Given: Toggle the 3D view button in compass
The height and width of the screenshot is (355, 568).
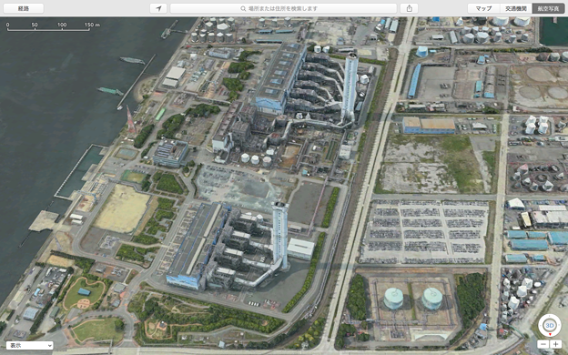Looking at the screenshot, I should 550,325.
